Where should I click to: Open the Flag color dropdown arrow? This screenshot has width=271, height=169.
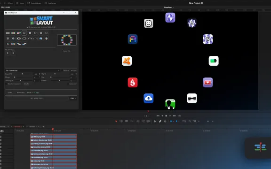(173, 121)
